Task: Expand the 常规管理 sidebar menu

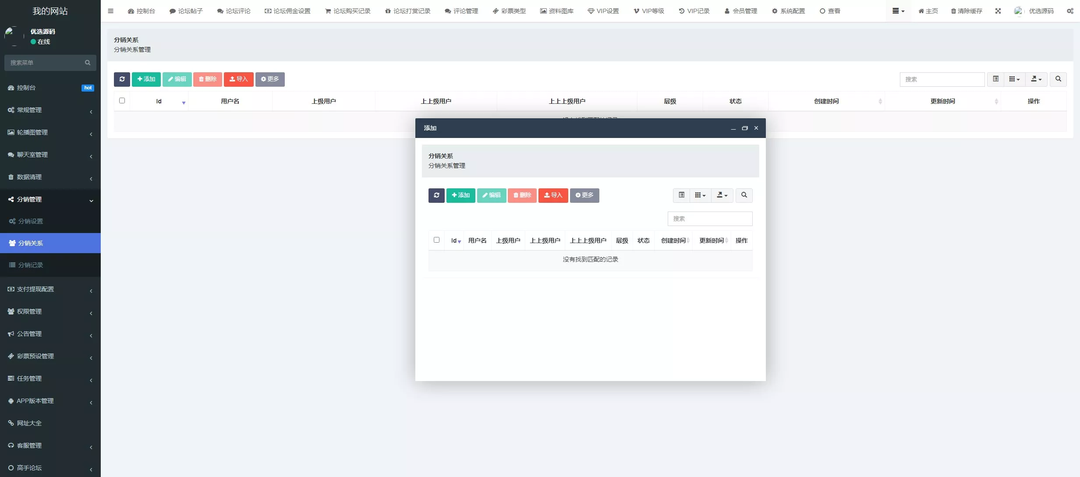Action: pos(50,110)
